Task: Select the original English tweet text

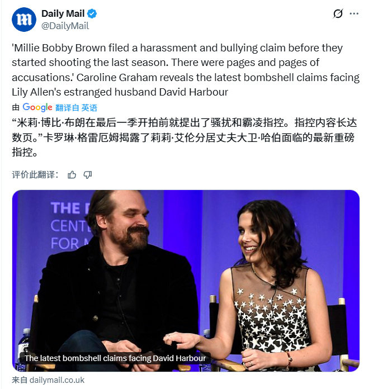Action: [x=186, y=70]
